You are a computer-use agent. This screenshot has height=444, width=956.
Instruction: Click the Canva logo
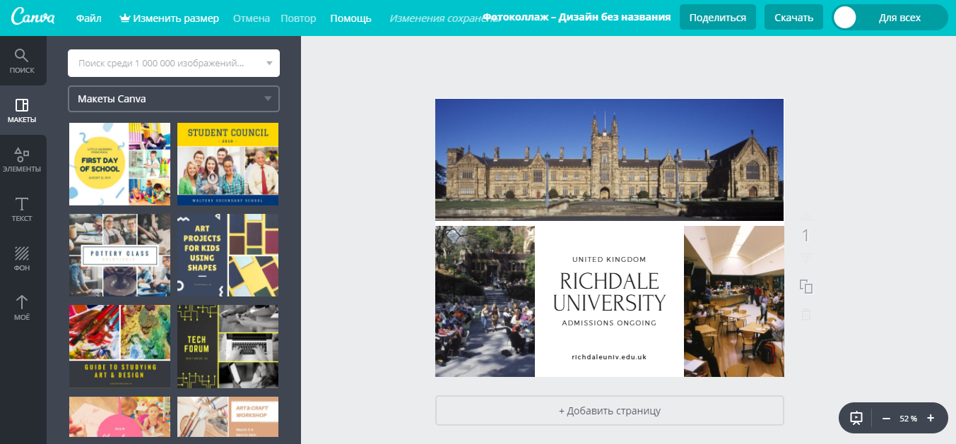pos(33,18)
